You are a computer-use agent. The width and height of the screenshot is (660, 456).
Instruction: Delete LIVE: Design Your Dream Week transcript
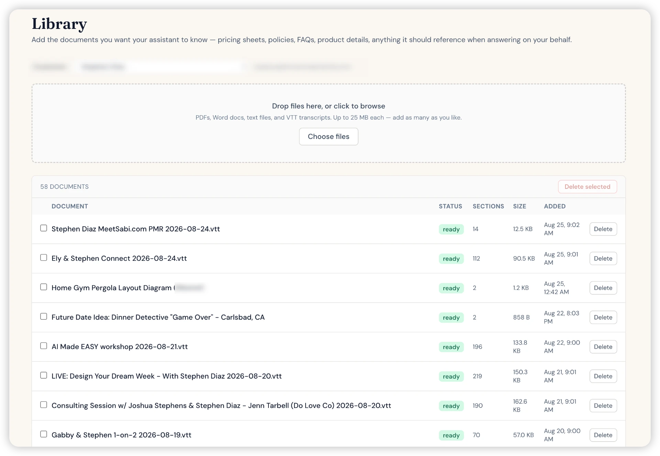coord(603,376)
